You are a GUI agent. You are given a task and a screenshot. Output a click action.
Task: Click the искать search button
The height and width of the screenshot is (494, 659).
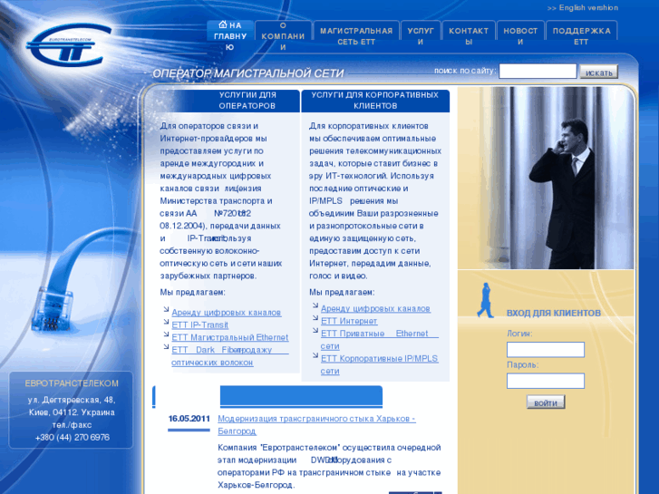599,72
